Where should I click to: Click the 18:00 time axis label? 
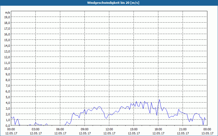[x=158, y=129]
